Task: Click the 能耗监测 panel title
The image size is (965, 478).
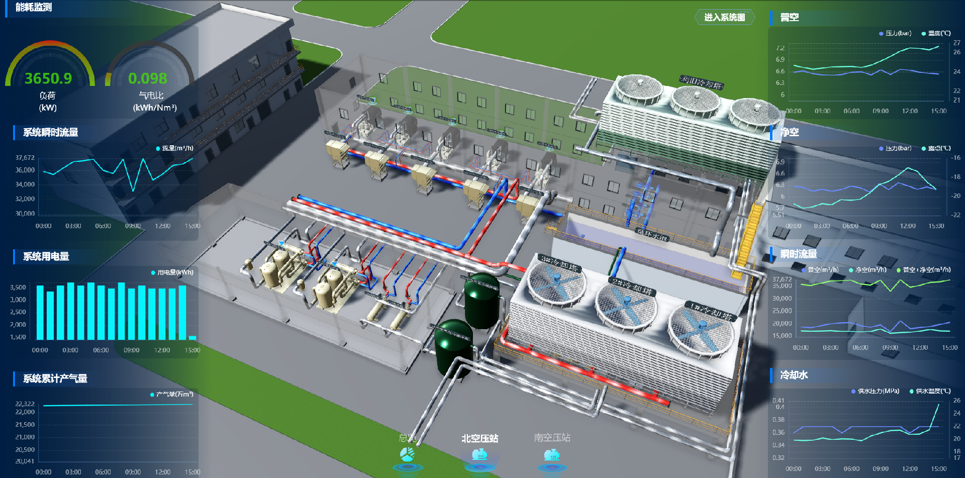Action: pyautogui.click(x=33, y=8)
